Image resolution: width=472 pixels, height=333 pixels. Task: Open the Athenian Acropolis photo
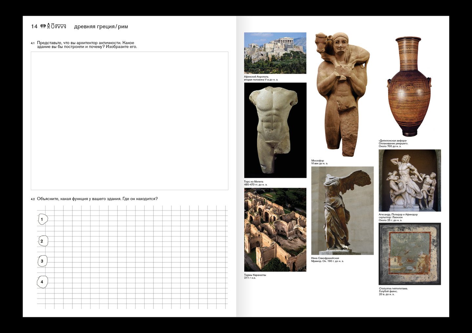point(275,53)
